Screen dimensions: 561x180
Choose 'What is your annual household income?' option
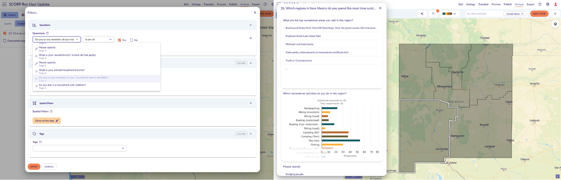click(97, 71)
